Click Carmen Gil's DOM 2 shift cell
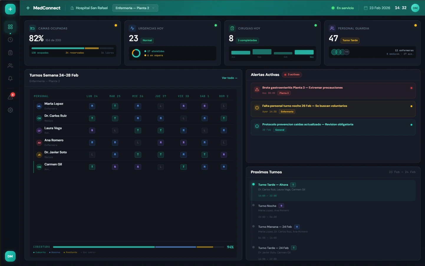The image size is (425, 266). pyautogui.click(x=224, y=167)
